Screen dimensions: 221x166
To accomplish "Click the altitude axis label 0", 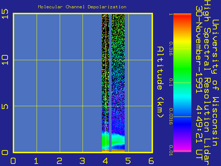I will coord(5,153).
